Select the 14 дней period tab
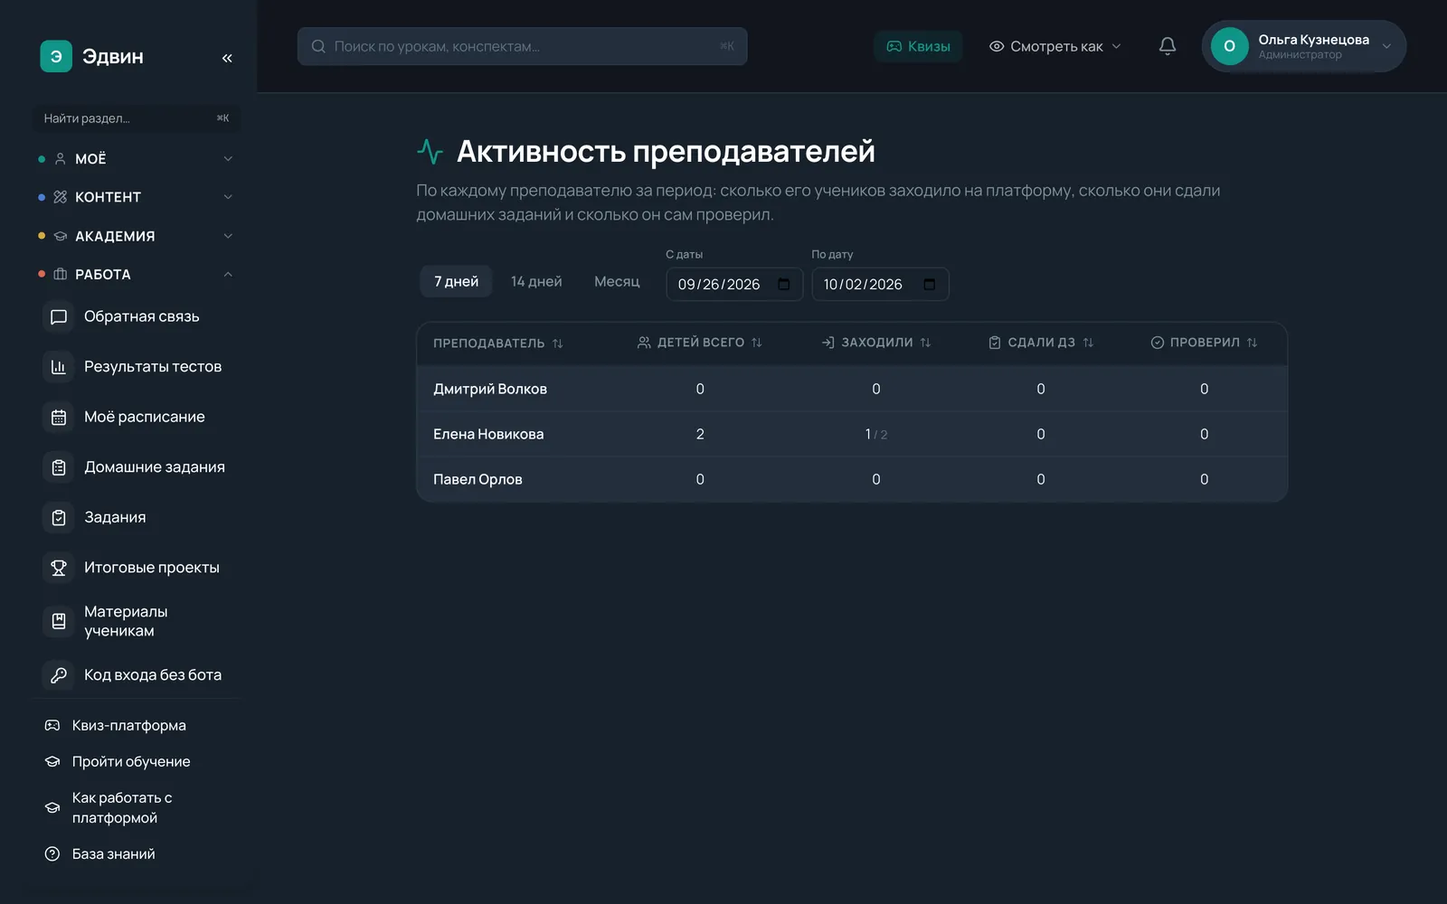This screenshot has height=904, width=1447. 536,281
